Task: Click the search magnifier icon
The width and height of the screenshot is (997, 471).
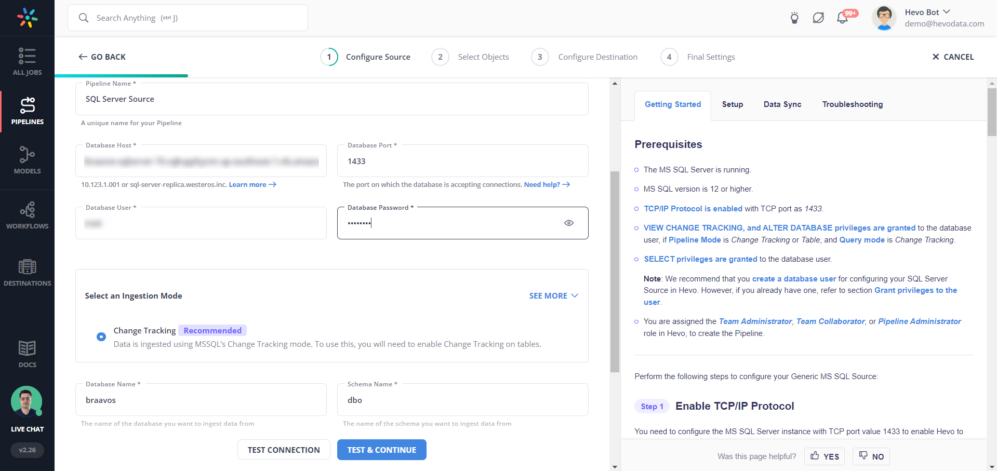Action: (84, 18)
